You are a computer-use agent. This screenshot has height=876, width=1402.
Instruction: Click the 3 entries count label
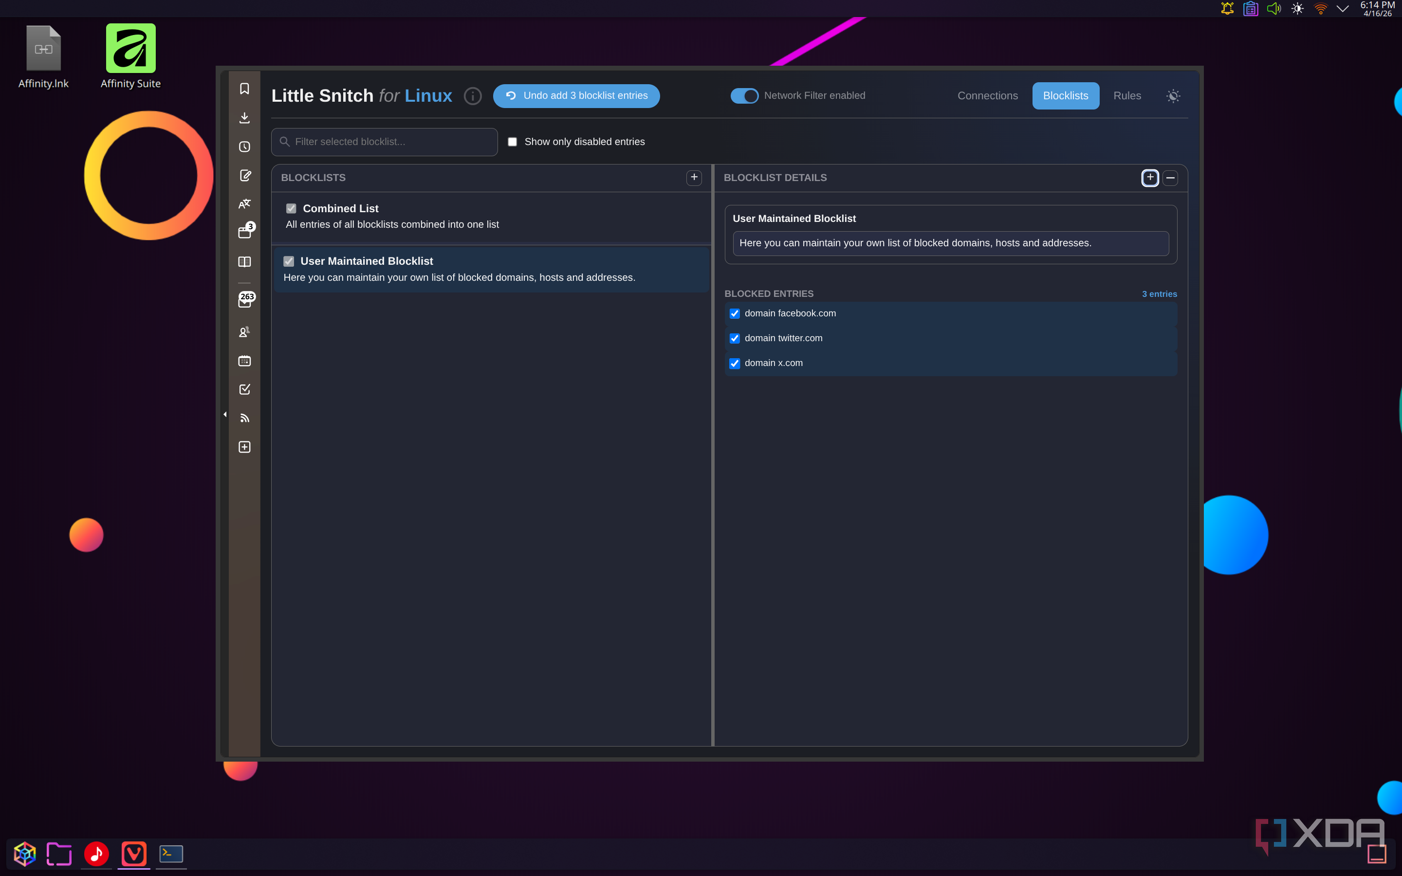click(1159, 294)
